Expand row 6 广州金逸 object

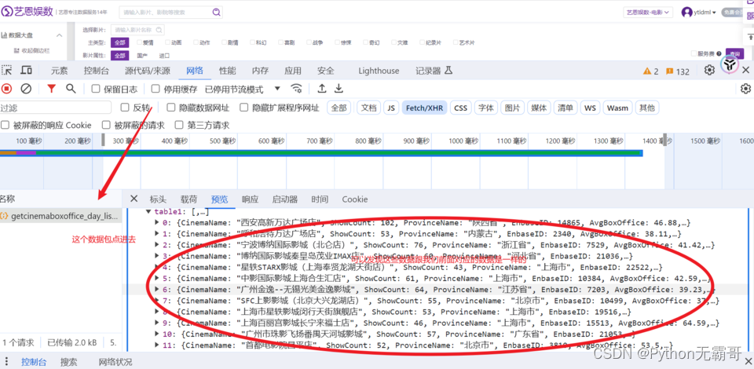(157, 289)
